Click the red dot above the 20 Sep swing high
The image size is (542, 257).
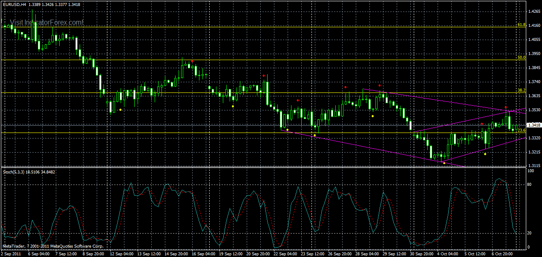[264, 75]
